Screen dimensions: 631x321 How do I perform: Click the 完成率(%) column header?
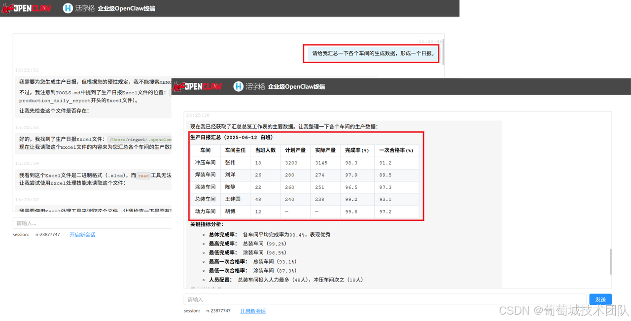(357, 150)
